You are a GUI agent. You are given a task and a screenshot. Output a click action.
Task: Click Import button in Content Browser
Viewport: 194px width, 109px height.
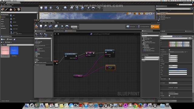(9, 39)
